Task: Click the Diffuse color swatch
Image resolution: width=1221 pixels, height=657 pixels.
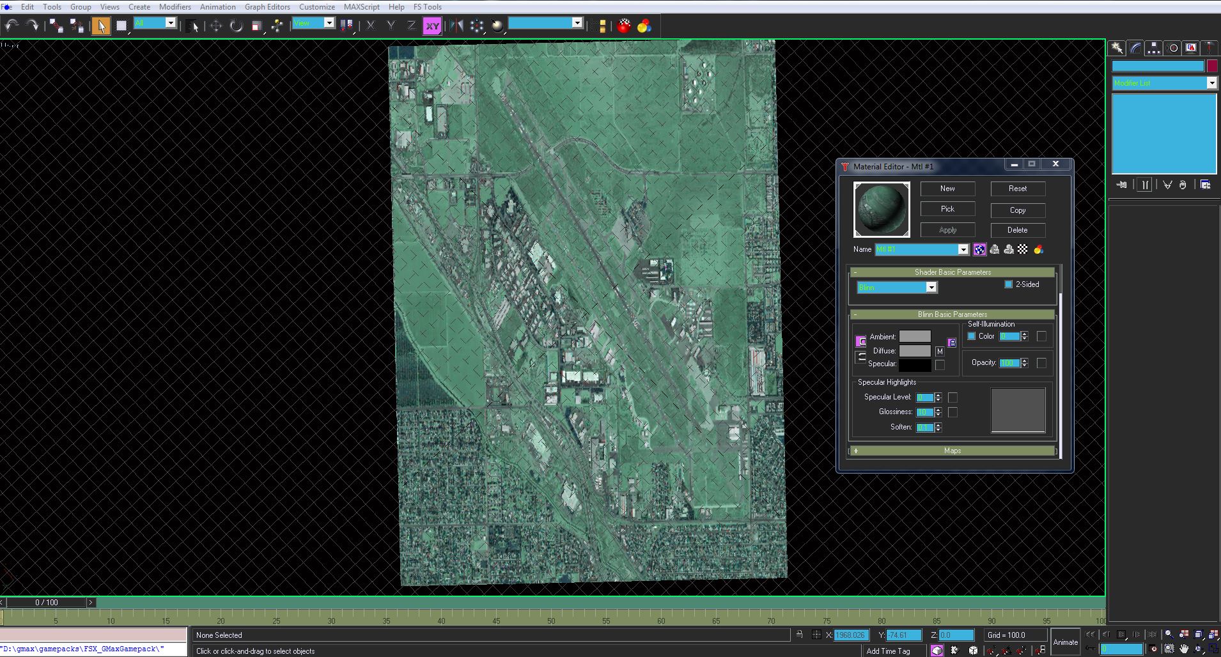Action: [x=915, y=351]
